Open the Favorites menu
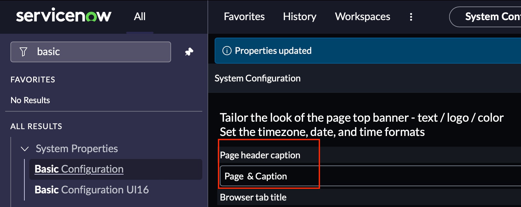Viewport: 521px width, 207px height. click(x=244, y=17)
